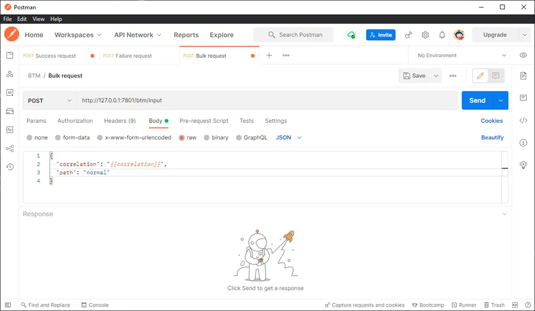Open a new tab with plus icon
535x311 pixels.
269,55
